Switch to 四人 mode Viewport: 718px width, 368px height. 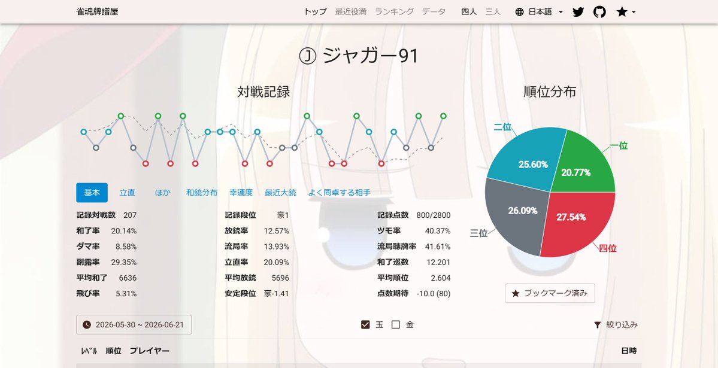pyautogui.click(x=469, y=12)
